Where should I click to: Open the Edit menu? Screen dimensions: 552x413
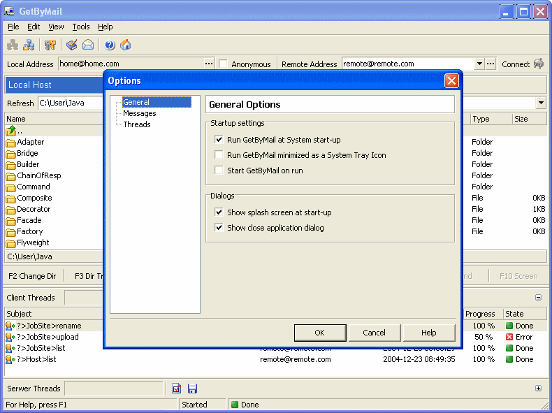[x=34, y=27]
